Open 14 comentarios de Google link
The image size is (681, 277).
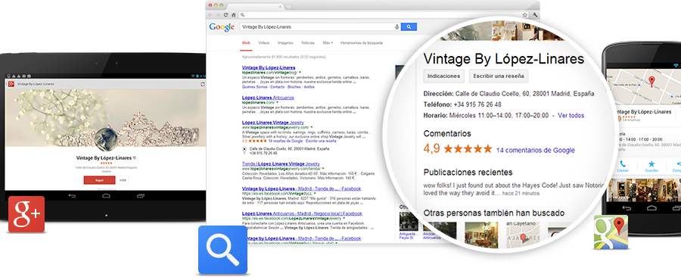coord(535,150)
